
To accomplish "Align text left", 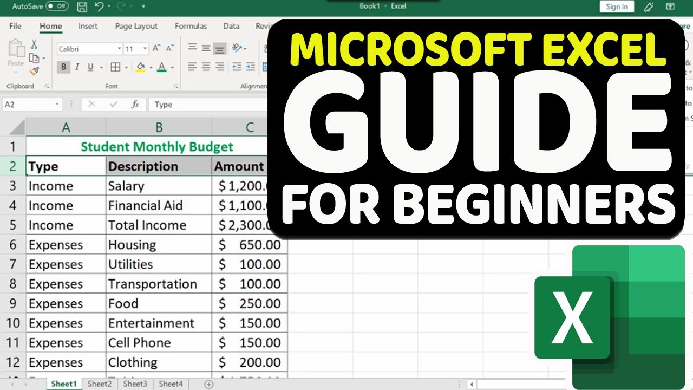I will click(192, 67).
